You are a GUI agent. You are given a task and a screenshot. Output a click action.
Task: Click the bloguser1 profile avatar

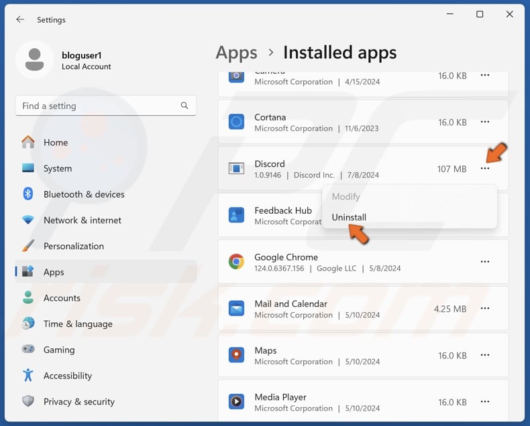(x=34, y=60)
